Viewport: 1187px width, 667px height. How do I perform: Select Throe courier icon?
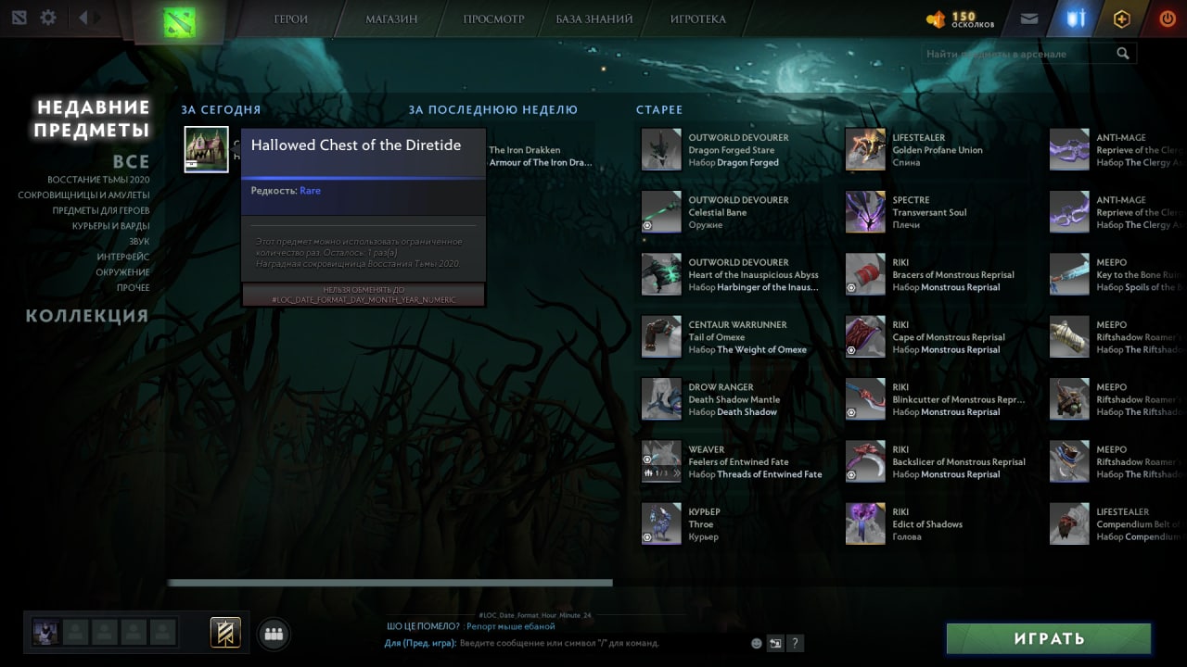(x=661, y=523)
